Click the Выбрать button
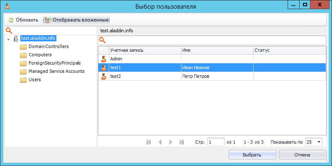 252,155
